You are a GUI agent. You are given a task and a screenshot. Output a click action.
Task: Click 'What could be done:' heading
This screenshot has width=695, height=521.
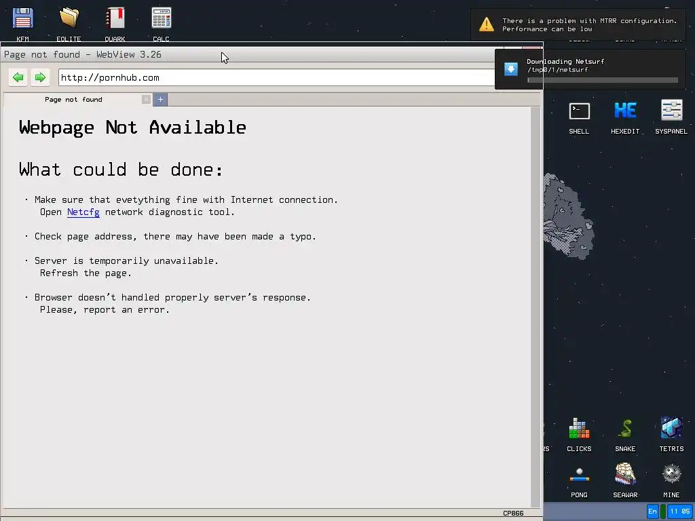pos(121,170)
